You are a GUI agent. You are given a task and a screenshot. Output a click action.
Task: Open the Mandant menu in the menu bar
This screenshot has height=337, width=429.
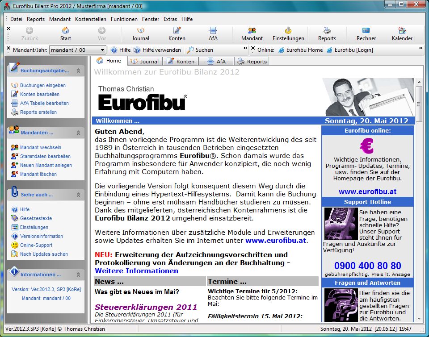coord(59,19)
